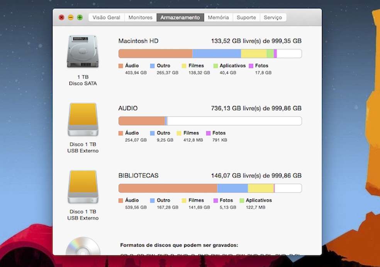Switch to the Visão Geral tab
The image size is (380, 267).
click(x=106, y=17)
